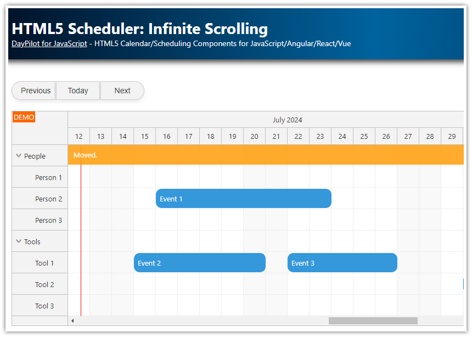
Task: Click the Previous navigation button
Action: pyautogui.click(x=34, y=91)
